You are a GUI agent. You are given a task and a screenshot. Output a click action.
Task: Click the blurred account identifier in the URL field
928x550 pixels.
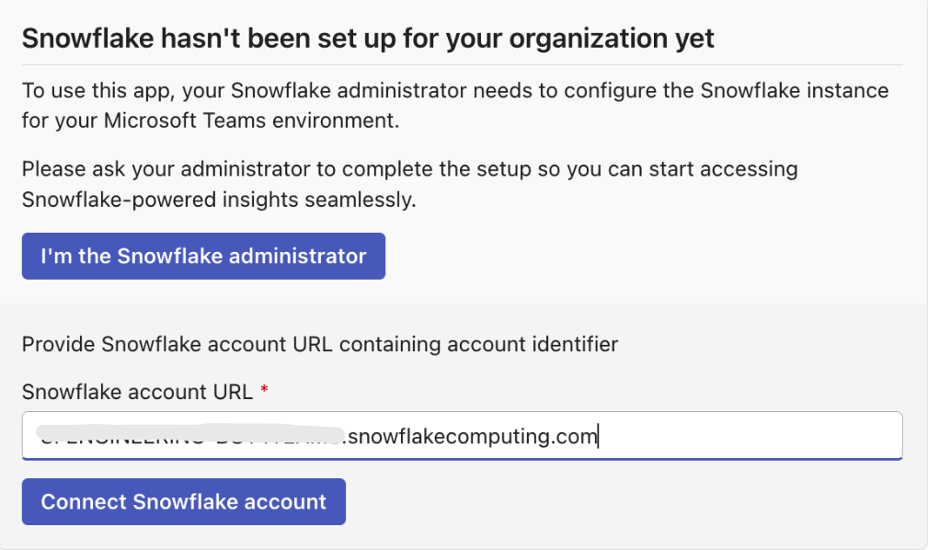click(x=190, y=434)
